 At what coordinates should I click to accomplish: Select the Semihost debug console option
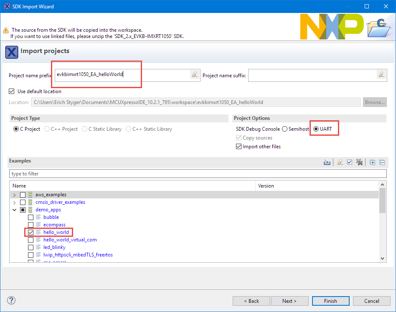(x=284, y=129)
